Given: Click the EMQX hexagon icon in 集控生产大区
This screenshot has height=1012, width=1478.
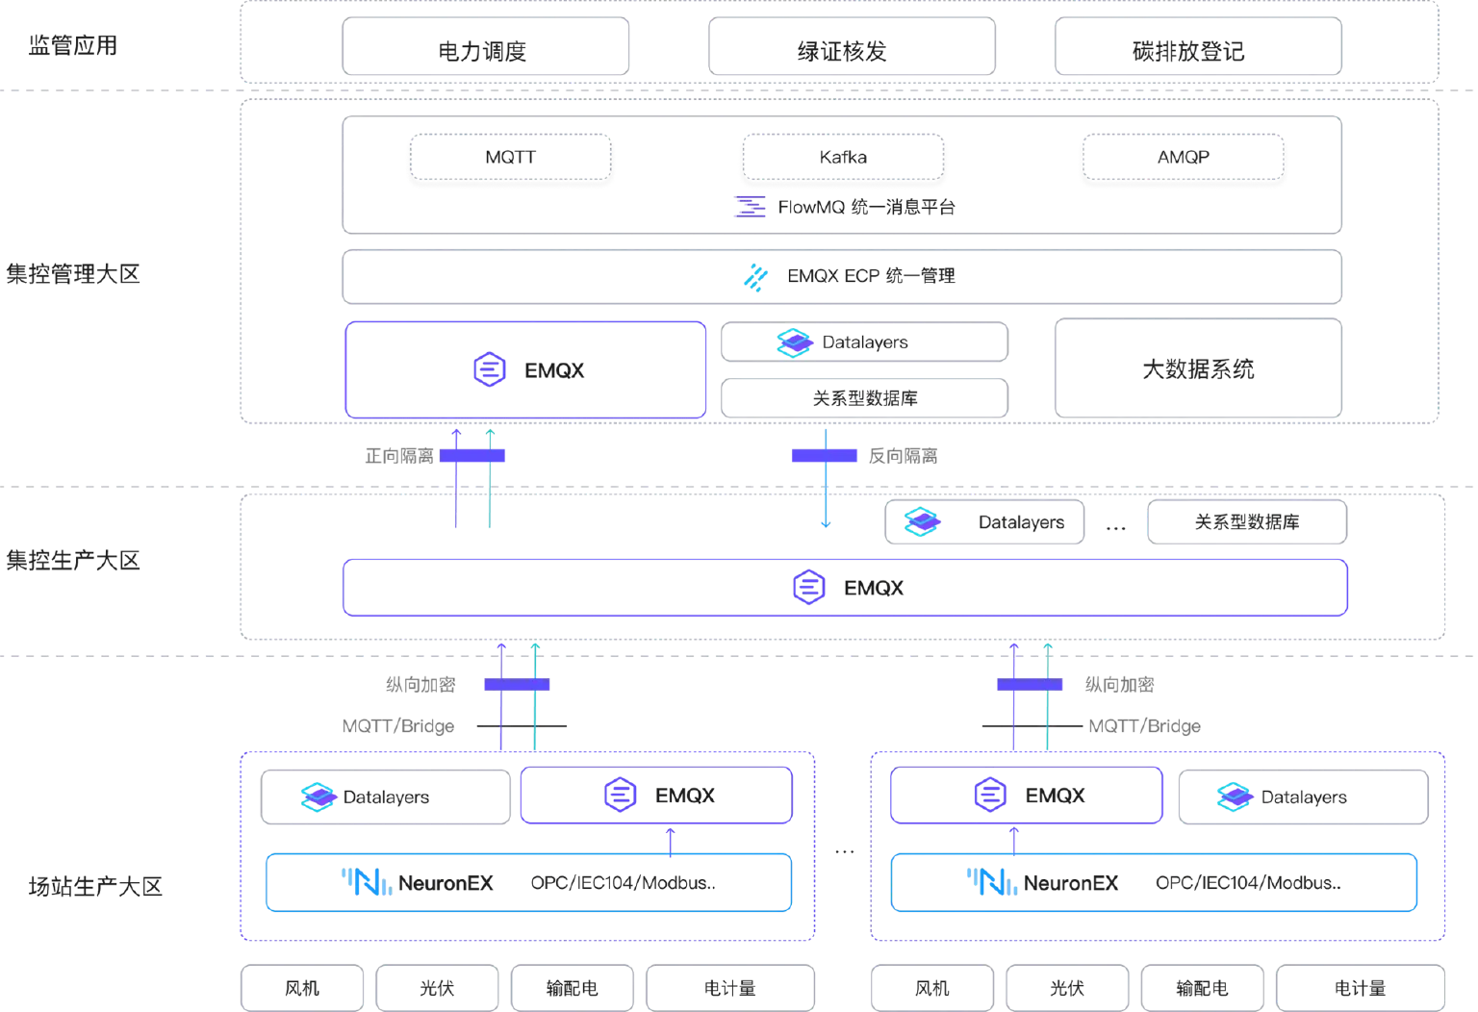Looking at the screenshot, I should (809, 587).
